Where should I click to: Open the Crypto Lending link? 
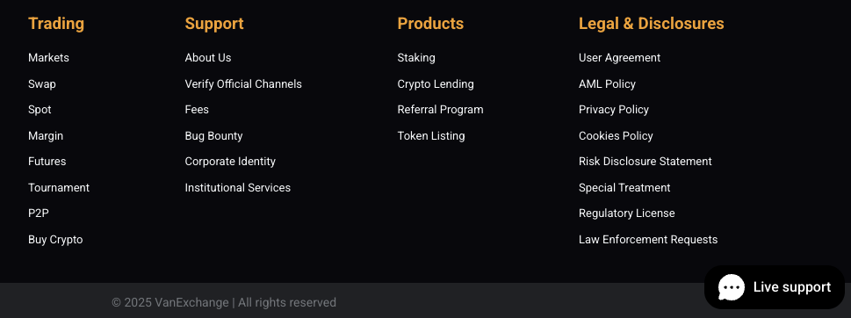tap(436, 84)
